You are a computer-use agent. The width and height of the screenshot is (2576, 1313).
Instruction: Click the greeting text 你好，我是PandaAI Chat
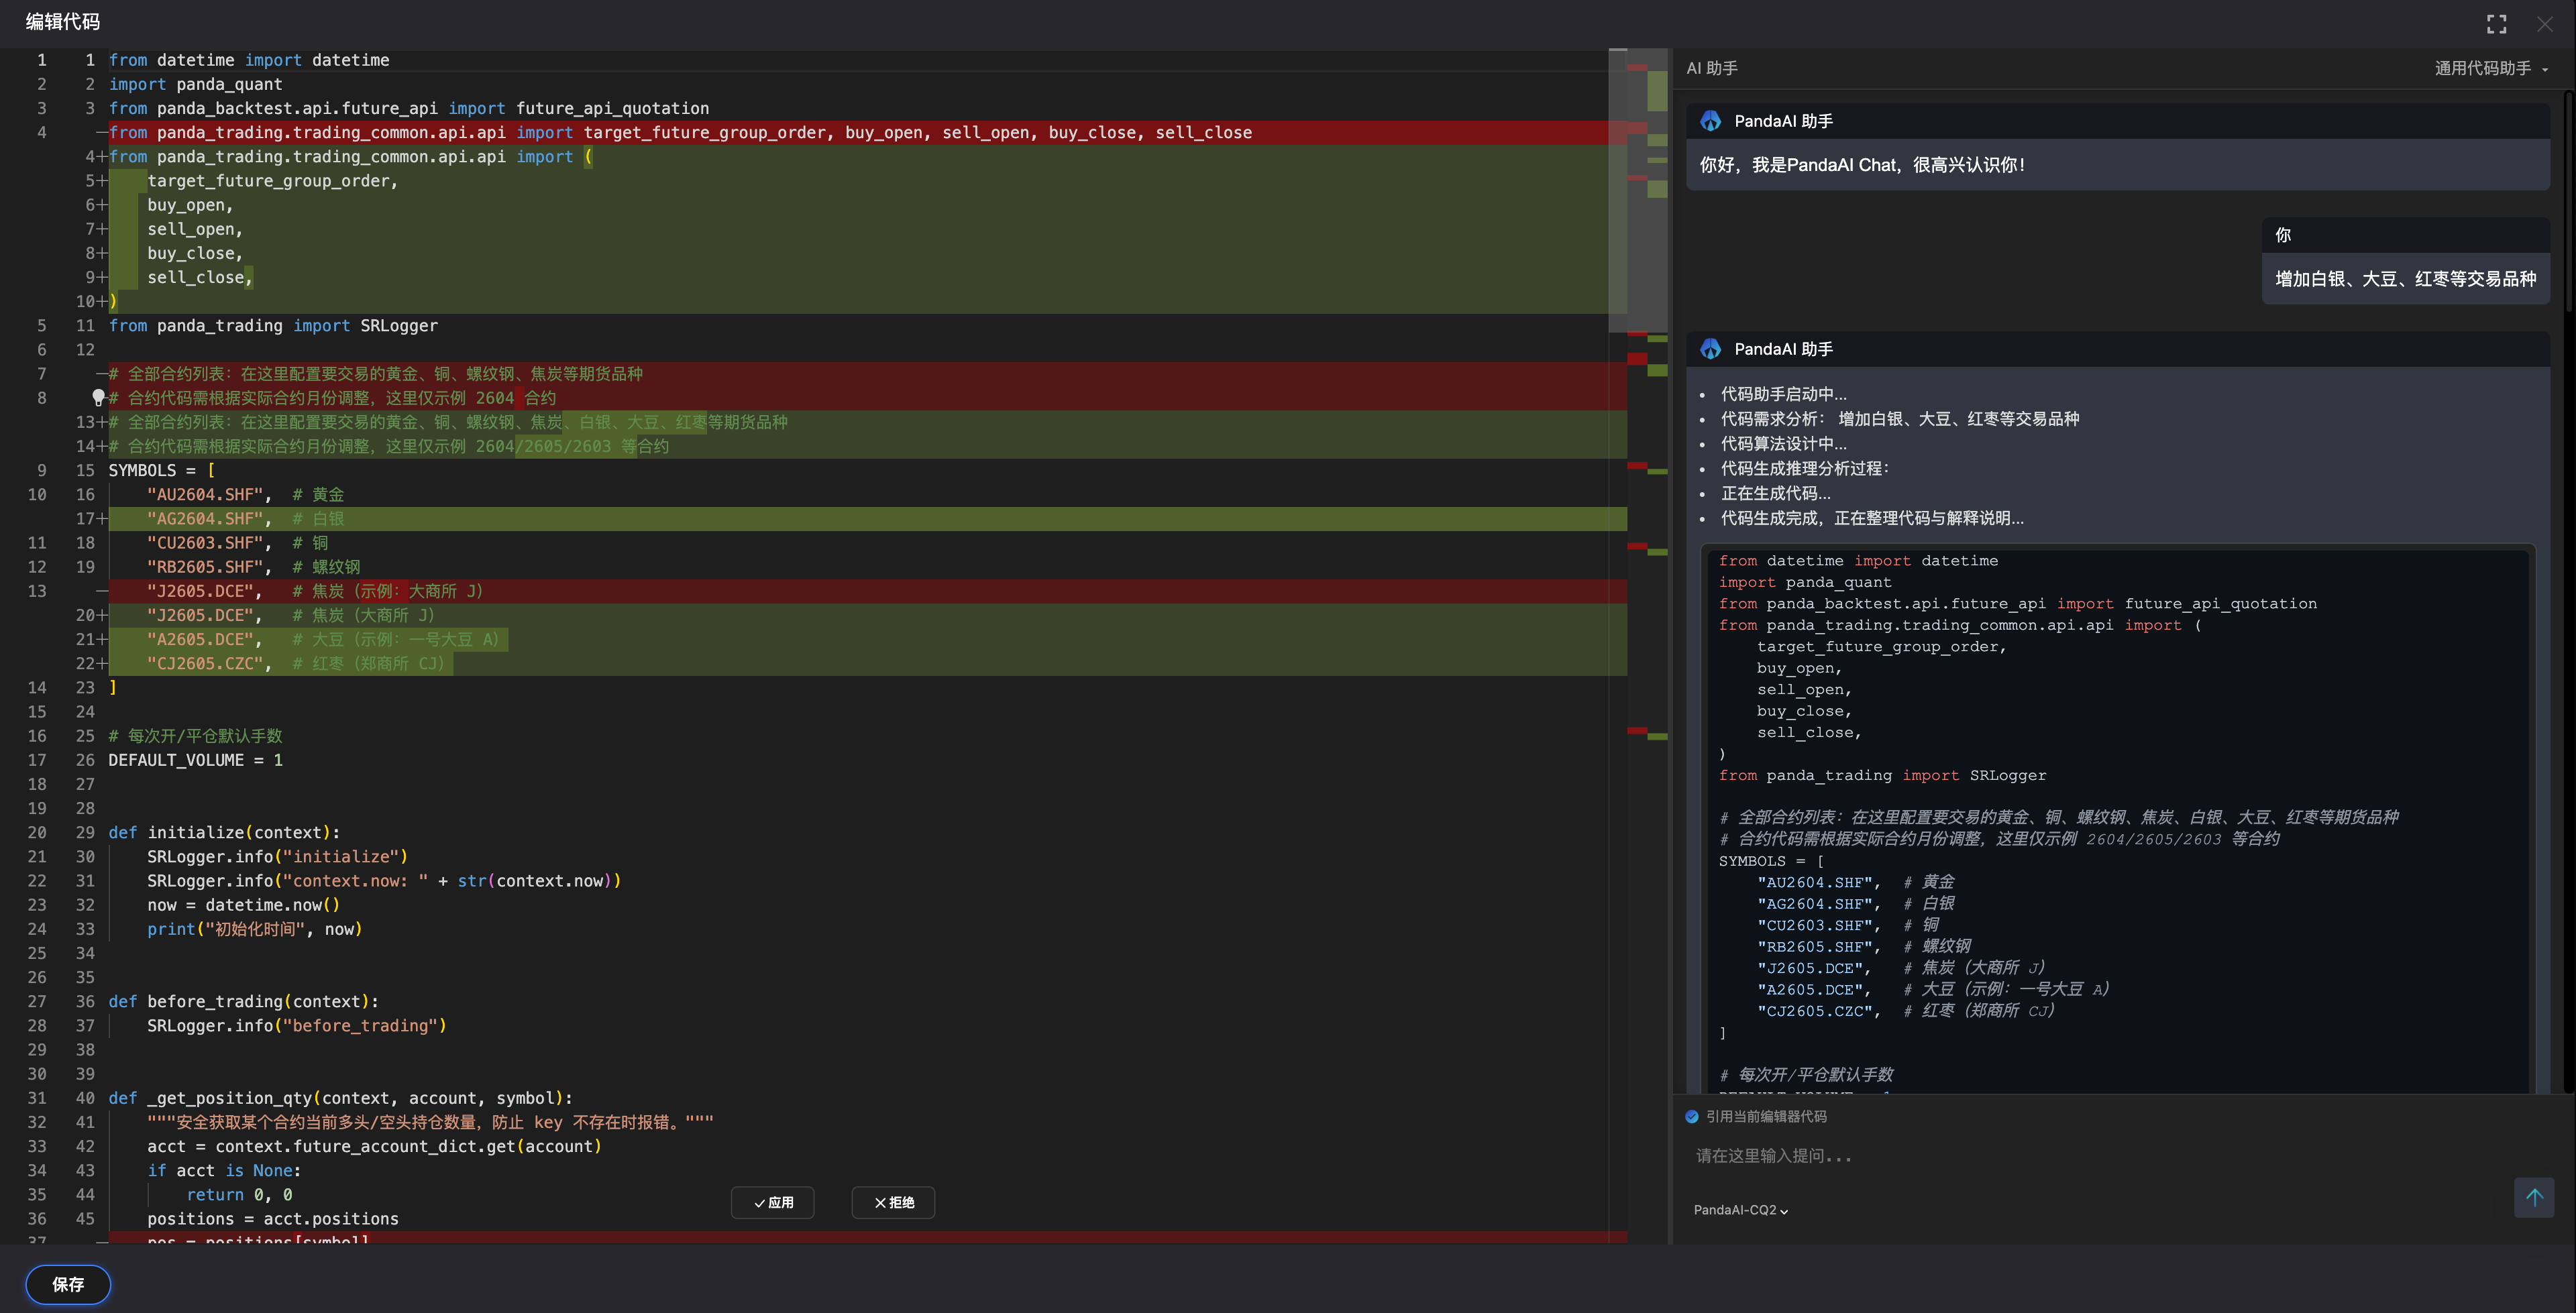[1862, 165]
